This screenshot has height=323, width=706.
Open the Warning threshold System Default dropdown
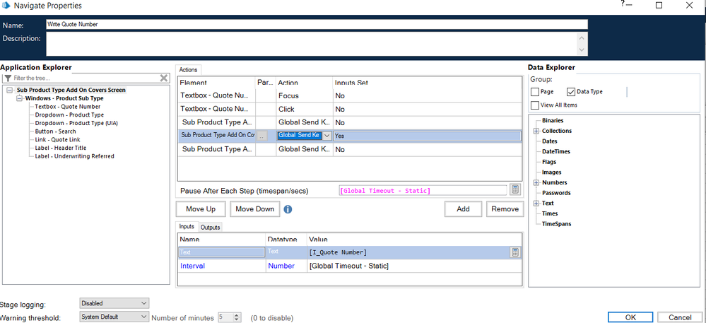(114, 317)
